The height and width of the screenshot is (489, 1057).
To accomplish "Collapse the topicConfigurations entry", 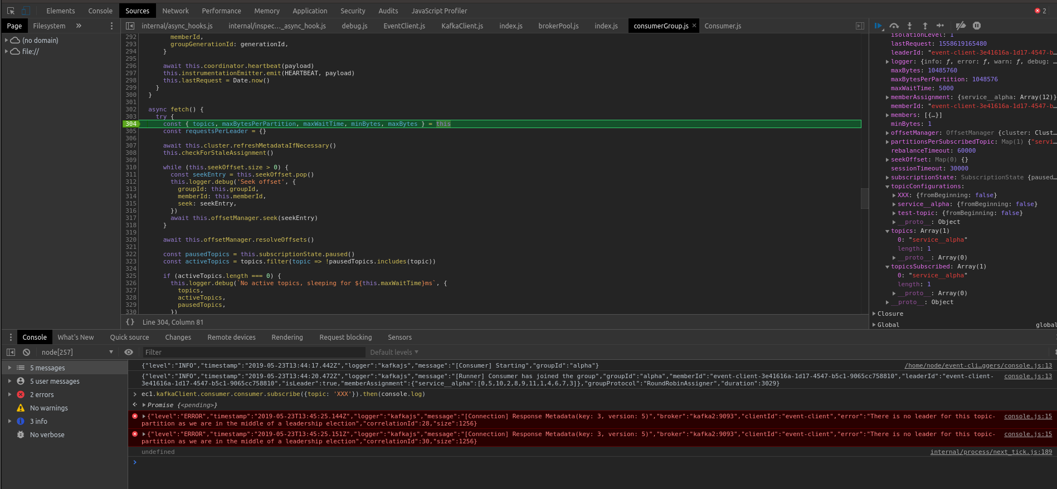I will (x=887, y=187).
